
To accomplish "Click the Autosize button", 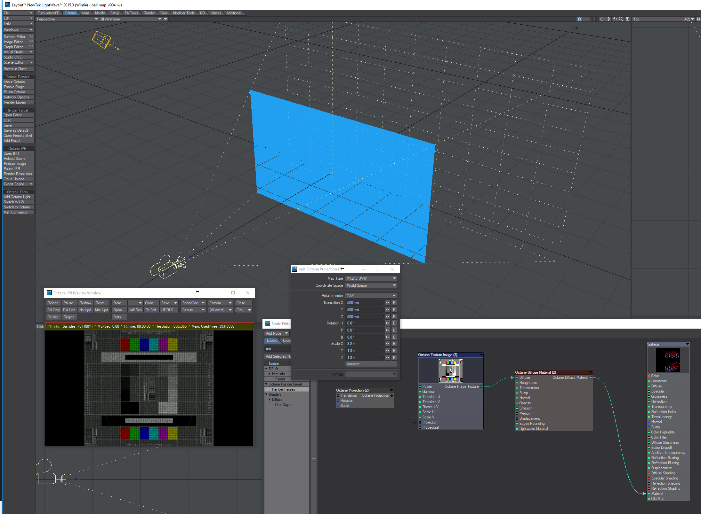I will [x=371, y=364].
